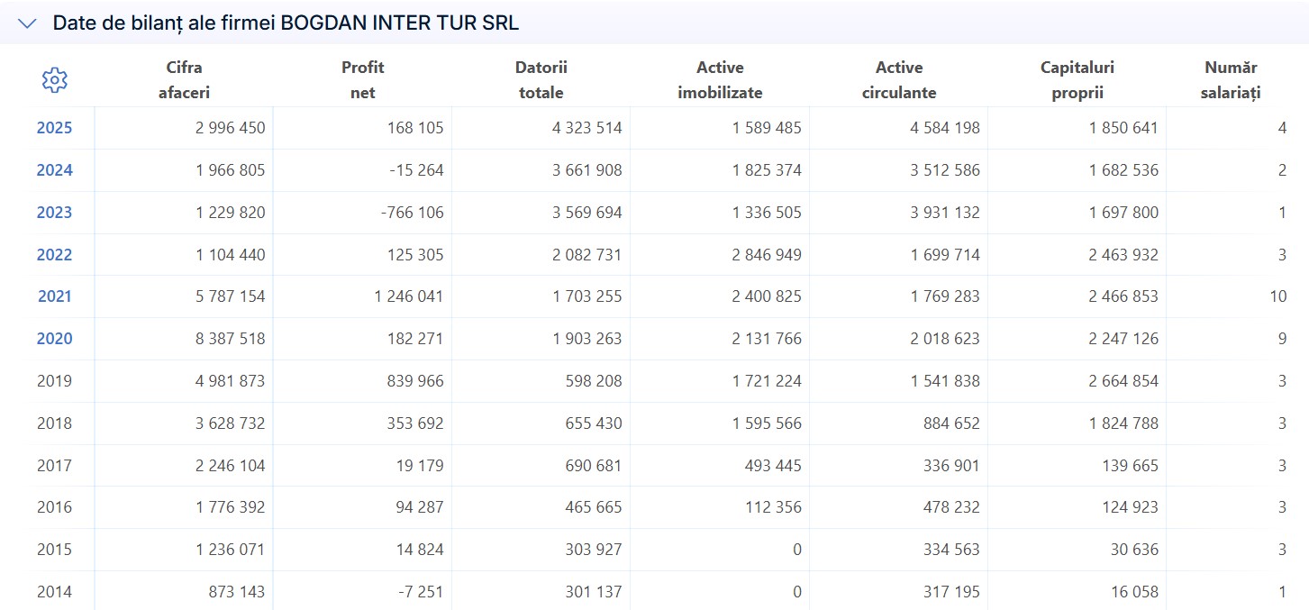Screen dimensions: 1309x610
Task: Open the 2022 year link
Action: point(54,255)
